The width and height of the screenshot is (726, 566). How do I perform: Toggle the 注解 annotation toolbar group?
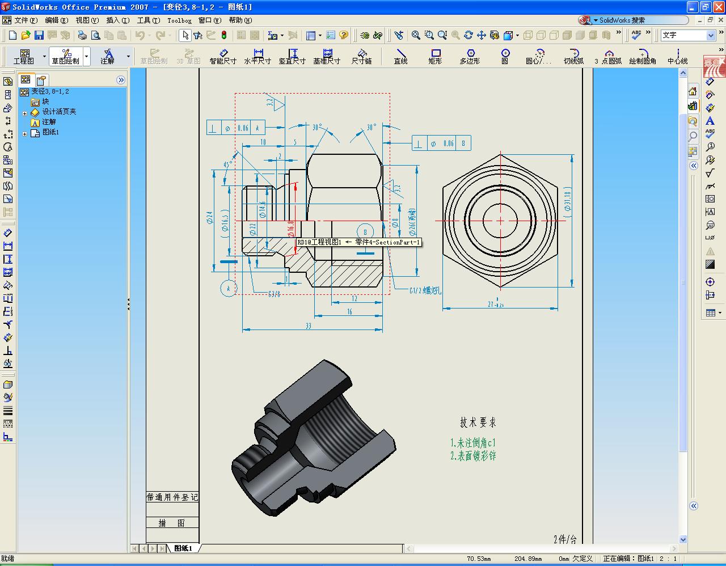pyautogui.click(x=107, y=56)
